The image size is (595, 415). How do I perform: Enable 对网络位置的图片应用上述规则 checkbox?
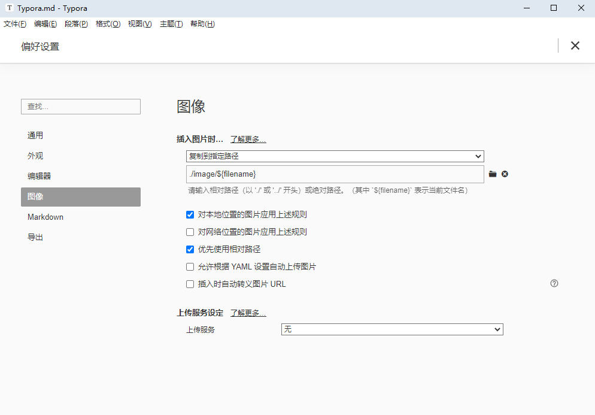190,232
